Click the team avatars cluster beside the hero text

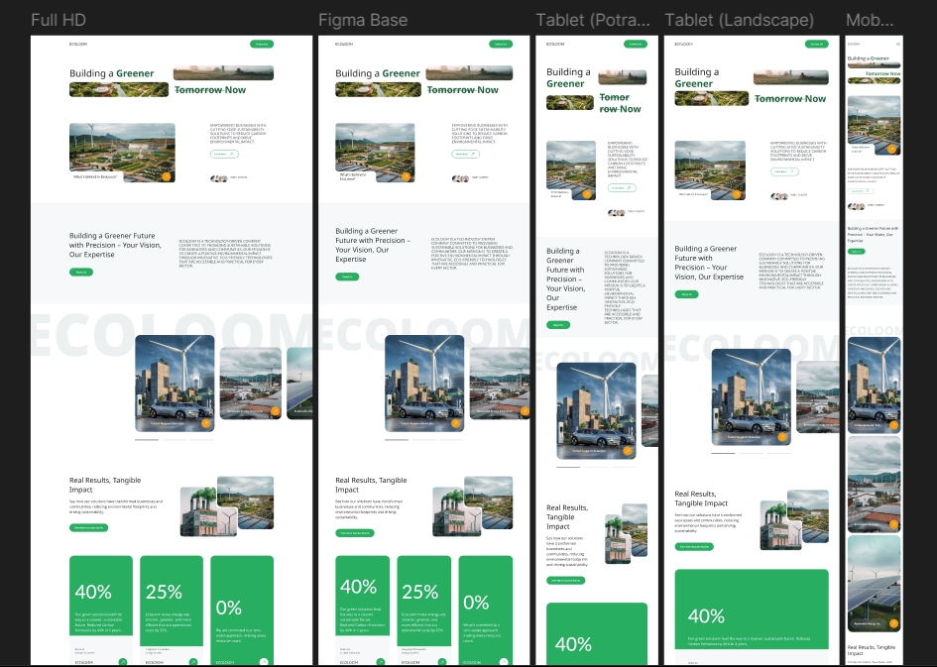click(217, 178)
